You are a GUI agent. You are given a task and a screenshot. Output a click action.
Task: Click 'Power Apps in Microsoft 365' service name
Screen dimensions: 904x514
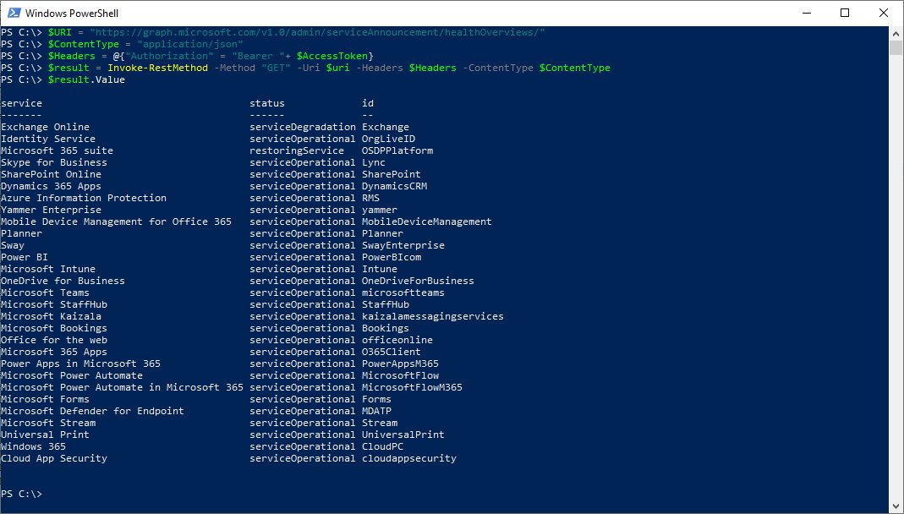coord(80,363)
